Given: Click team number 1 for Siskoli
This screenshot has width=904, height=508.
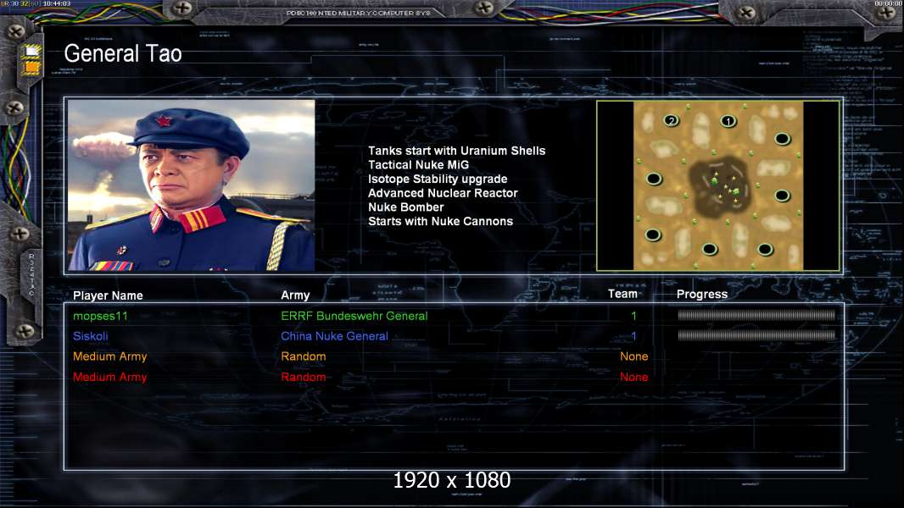Looking at the screenshot, I should [x=633, y=336].
